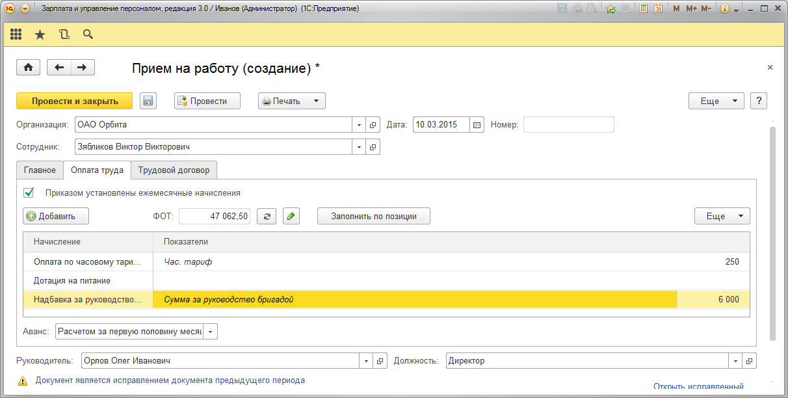Screen dimensions: 788x398
Task: Click the Начисление column header
Action: click(88, 242)
